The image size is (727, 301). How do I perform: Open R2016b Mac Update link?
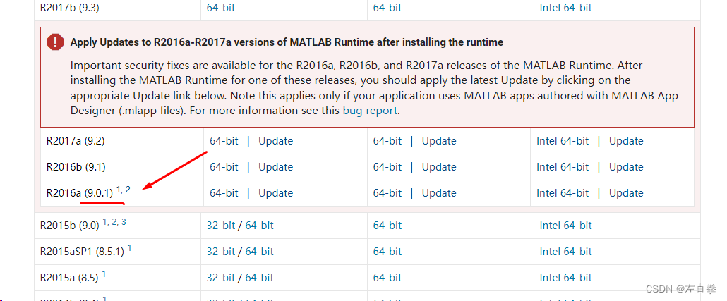pos(626,166)
